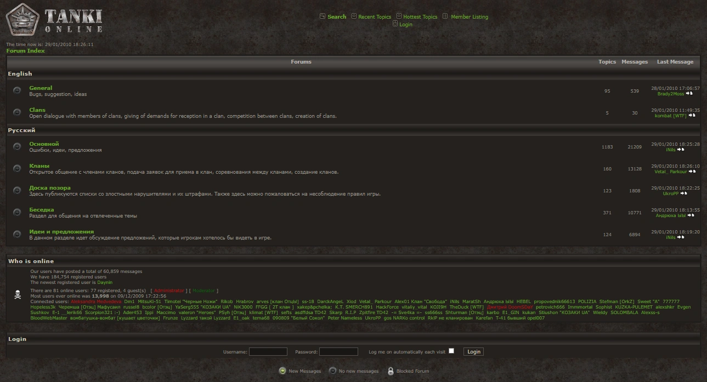Click latest post arrow in Доска позора row
The image size is (707, 382).
pos(683,193)
